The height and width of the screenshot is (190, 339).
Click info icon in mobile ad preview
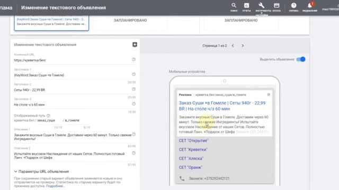tap(269, 94)
